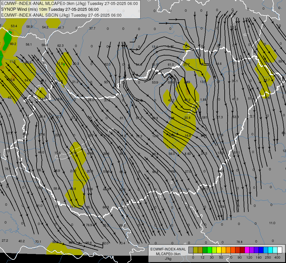Click legend tick label 400
Screen dimensions: 286x263
(277, 257)
